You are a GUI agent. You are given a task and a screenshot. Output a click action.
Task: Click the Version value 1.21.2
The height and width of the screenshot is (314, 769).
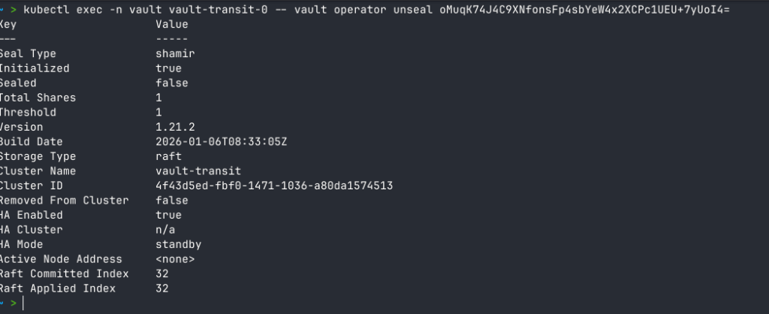click(x=175, y=127)
